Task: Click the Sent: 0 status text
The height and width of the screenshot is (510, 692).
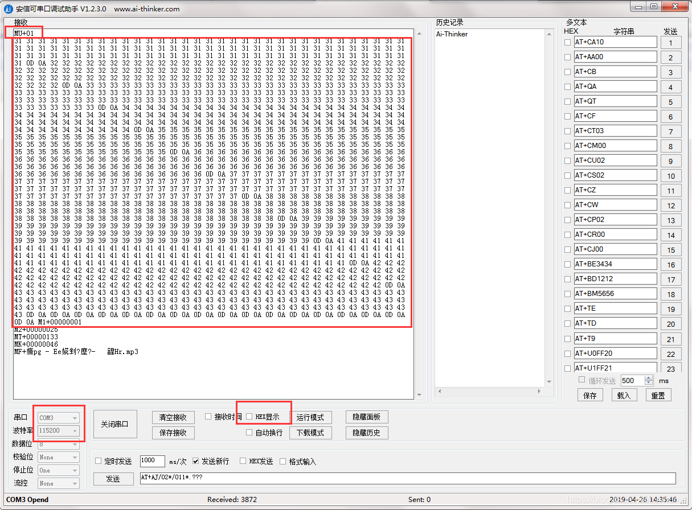Action: click(419, 500)
